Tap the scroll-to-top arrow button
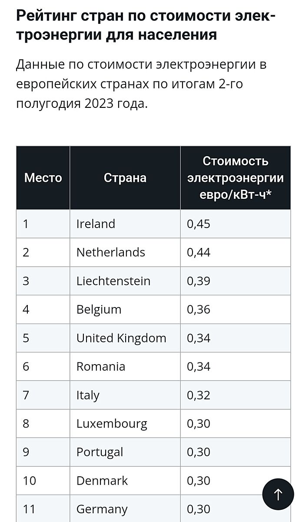 (278, 494)
